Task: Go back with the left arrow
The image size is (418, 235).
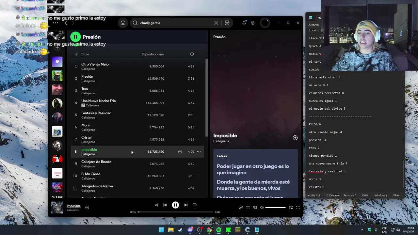Action: tap(66, 23)
